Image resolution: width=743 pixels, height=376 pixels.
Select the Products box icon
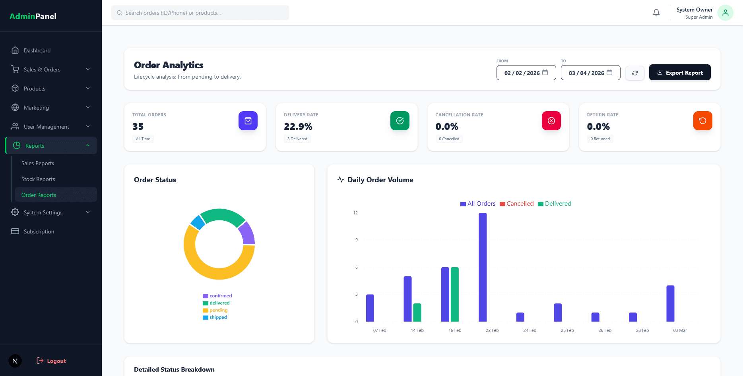click(x=15, y=88)
